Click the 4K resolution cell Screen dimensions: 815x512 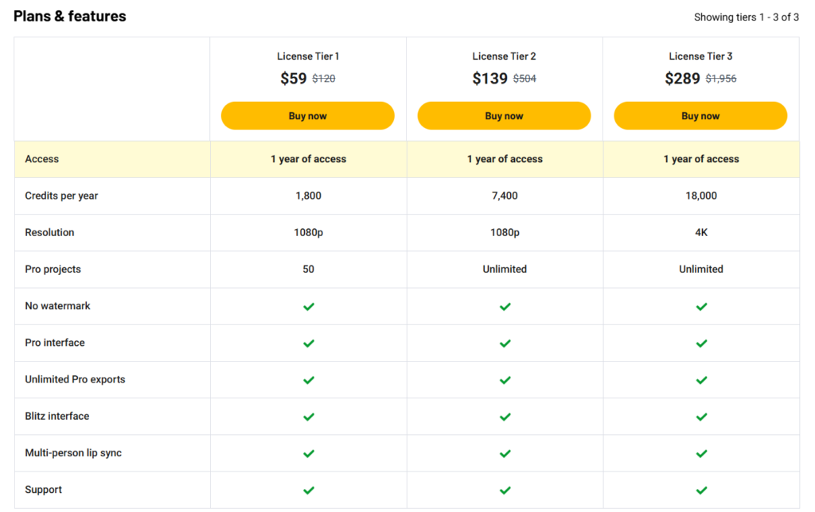click(x=701, y=232)
